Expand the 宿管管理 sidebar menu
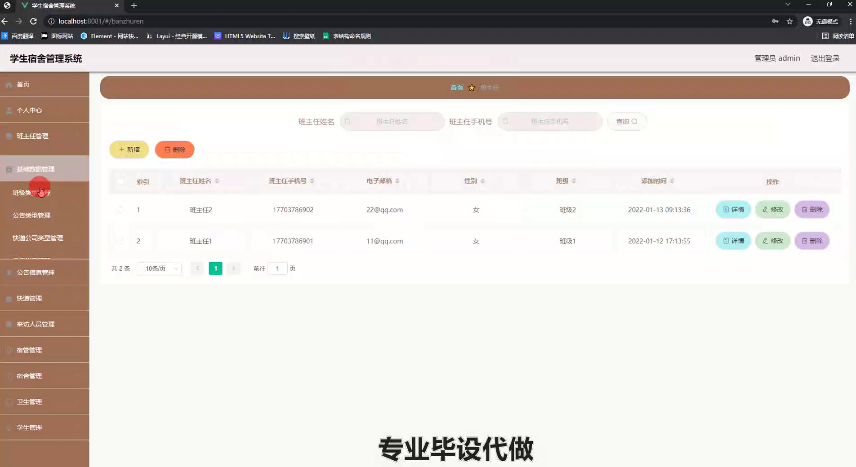This screenshot has height=467, width=856. [45, 350]
